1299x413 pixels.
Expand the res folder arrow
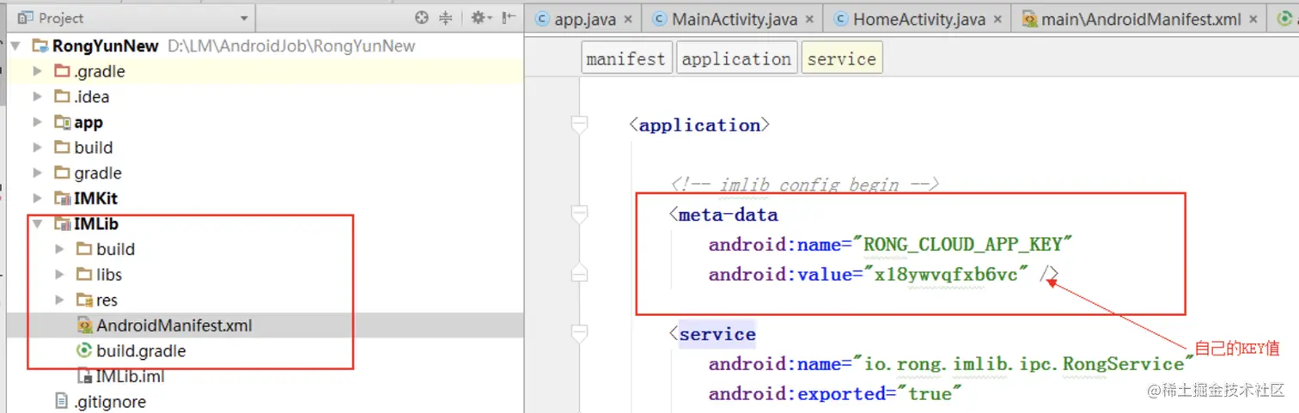[x=59, y=300]
